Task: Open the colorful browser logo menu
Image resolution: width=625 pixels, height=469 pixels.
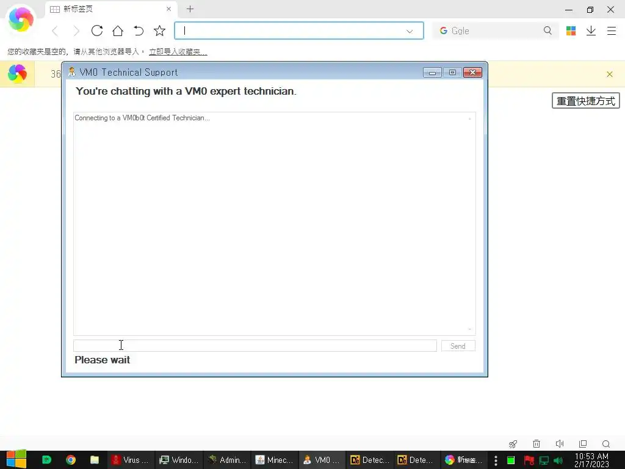Action: tap(21, 19)
